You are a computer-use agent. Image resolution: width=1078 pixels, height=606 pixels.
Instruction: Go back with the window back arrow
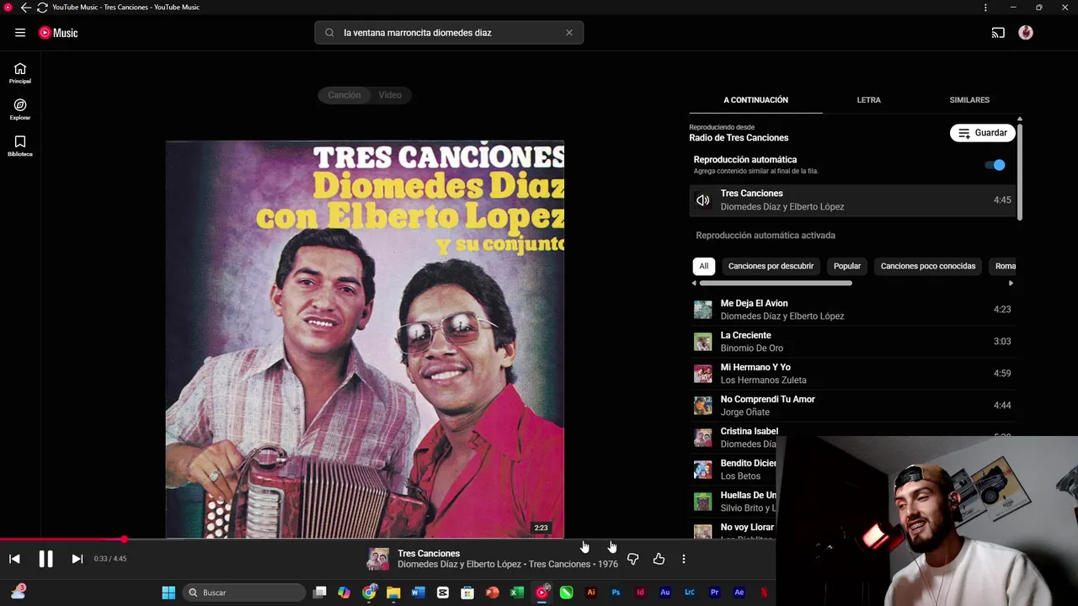25,8
